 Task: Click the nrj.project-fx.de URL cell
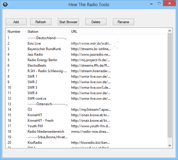pos(91,60)
